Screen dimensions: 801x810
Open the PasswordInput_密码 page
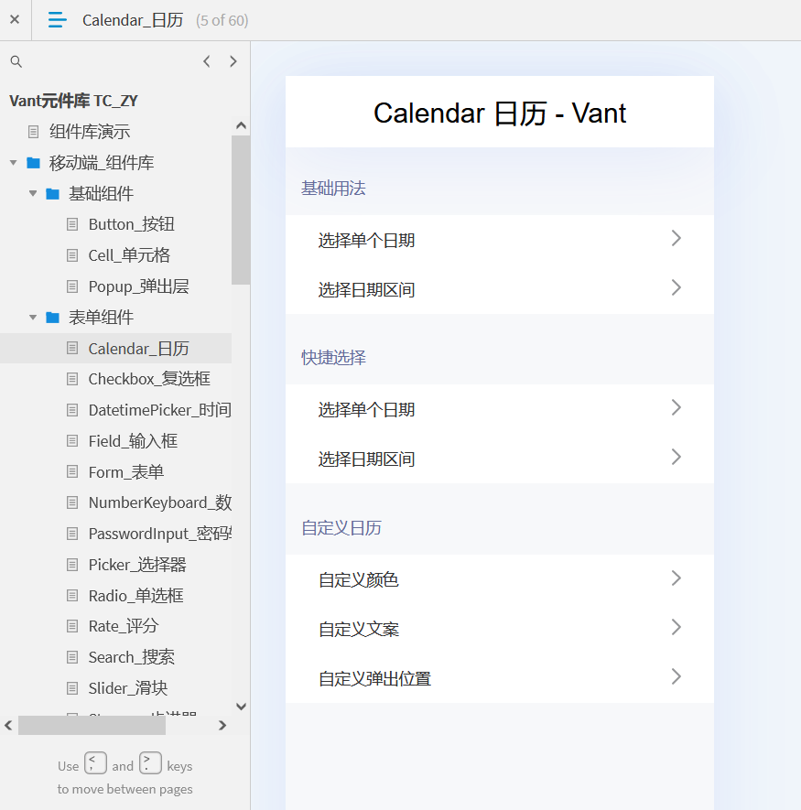[x=159, y=533]
